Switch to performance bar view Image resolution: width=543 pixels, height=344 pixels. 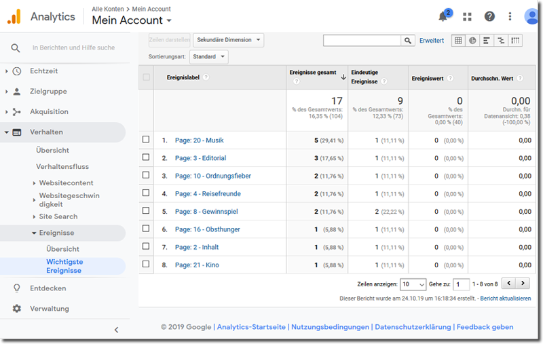click(x=487, y=41)
